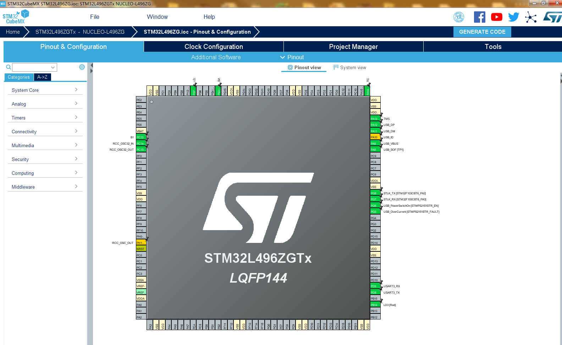
Task: Expand the Analog category
Action: 45,104
